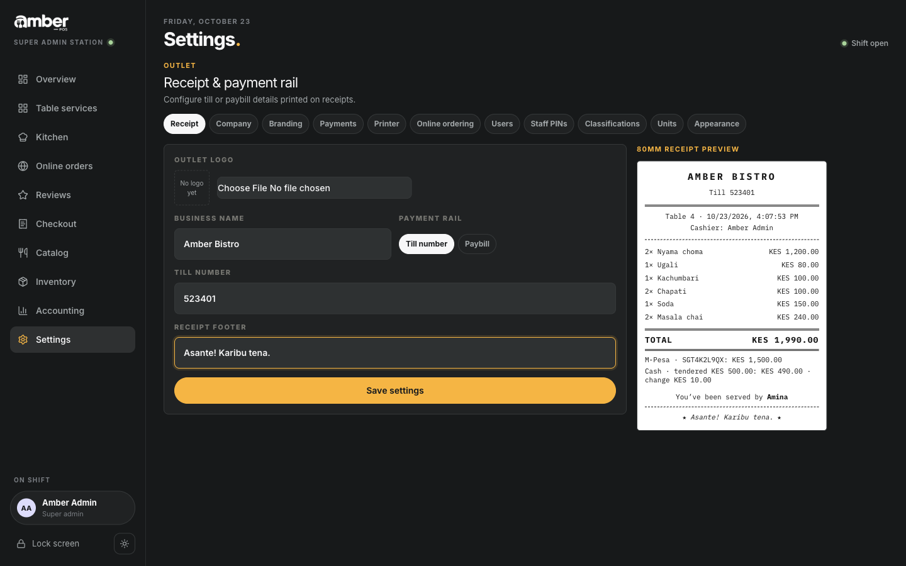Go to the Online ordering tab
The image size is (906, 566).
(x=445, y=124)
